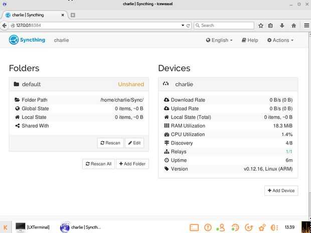Open the English language dropdown
311x233 pixels.
click(219, 40)
